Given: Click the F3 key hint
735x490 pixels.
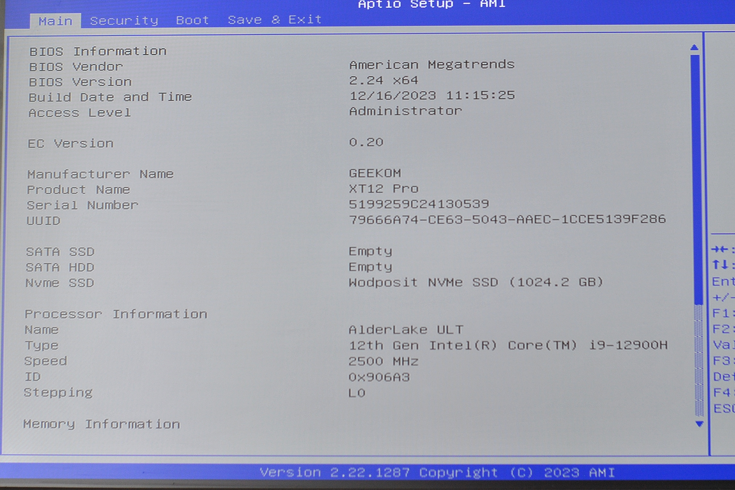Looking at the screenshot, I should [724, 361].
